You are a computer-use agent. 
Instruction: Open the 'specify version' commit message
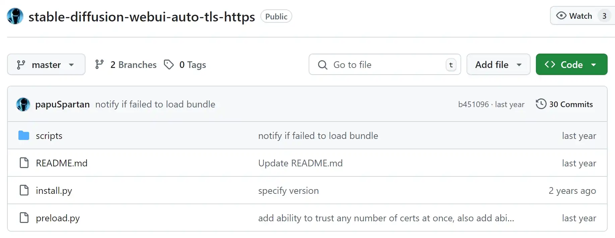[288, 190]
